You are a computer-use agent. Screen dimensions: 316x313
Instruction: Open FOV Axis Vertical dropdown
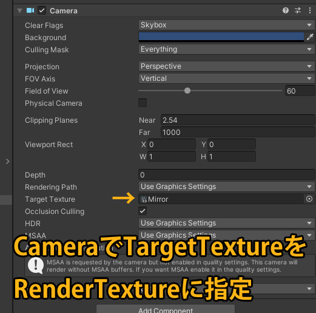226,78
